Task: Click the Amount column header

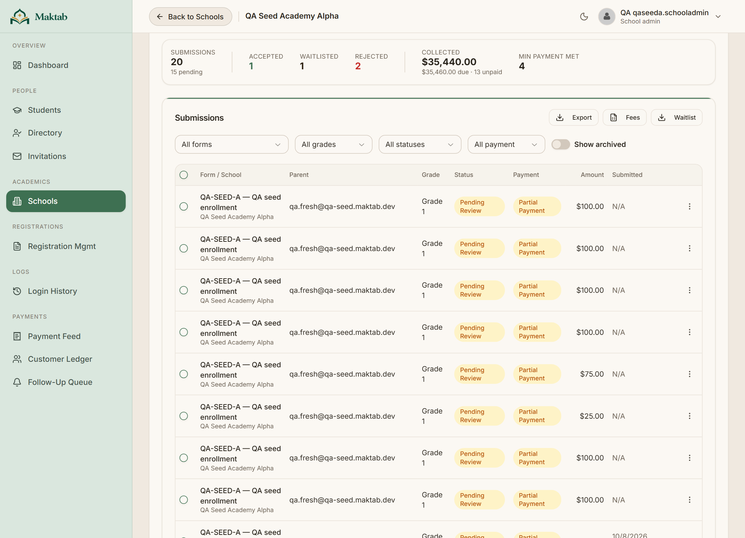Action: click(x=592, y=175)
